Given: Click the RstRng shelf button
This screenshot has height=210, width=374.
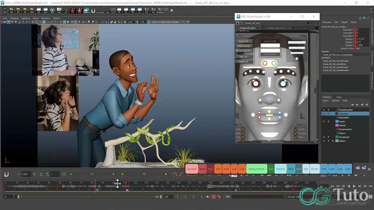Looking at the screenshot, I should (160, 11).
